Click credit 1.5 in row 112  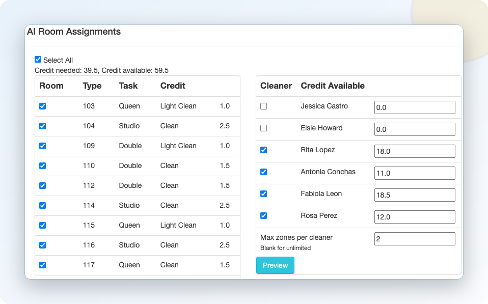coord(225,186)
